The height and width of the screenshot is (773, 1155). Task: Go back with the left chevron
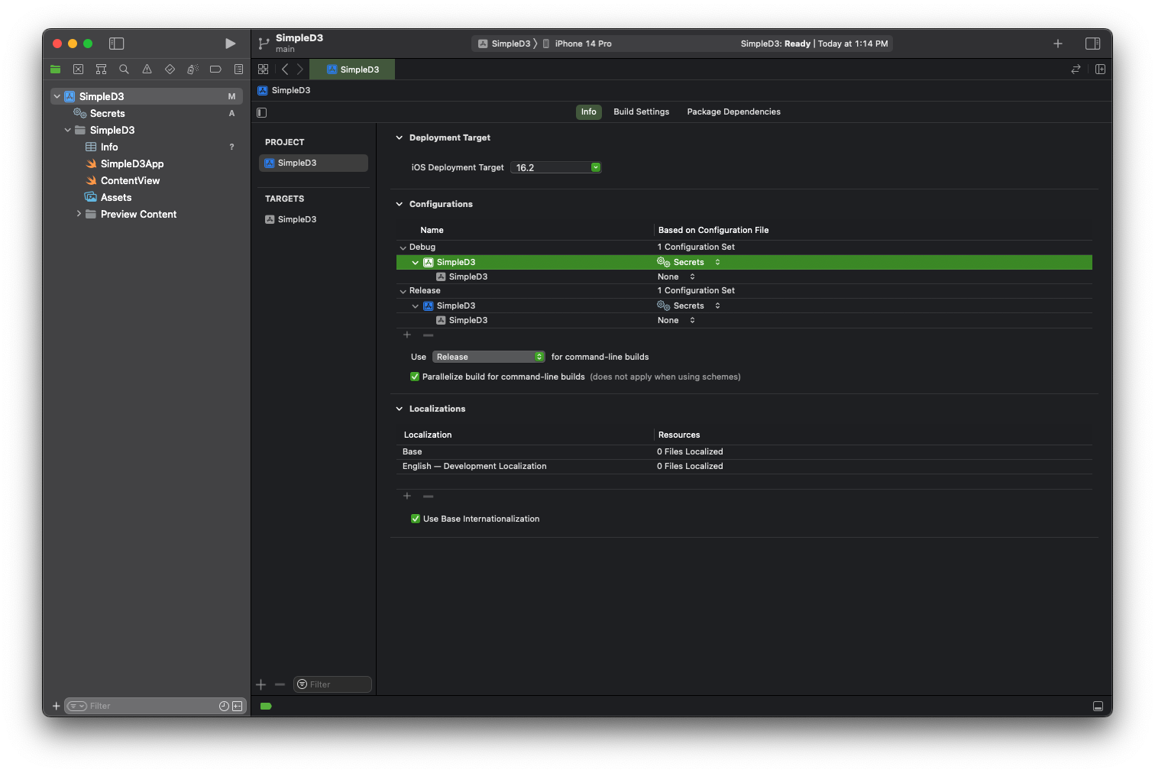click(x=285, y=70)
